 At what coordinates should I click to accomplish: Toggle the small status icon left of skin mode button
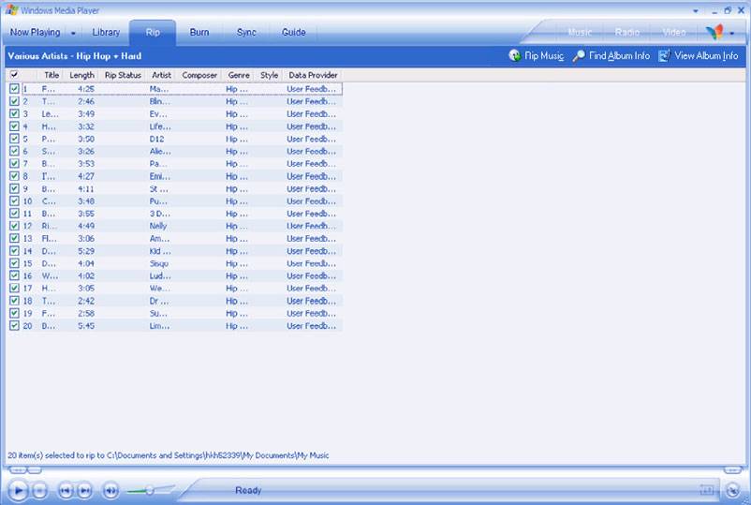[x=707, y=490]
